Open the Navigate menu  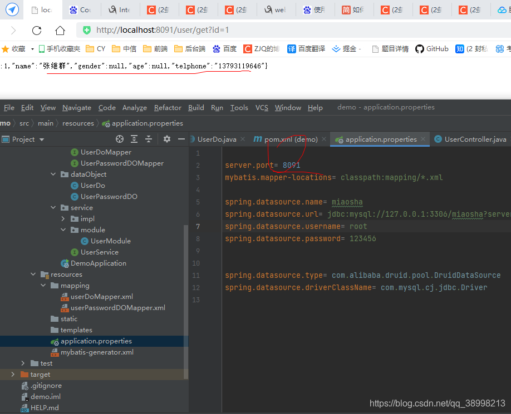(x=77, y=108)
